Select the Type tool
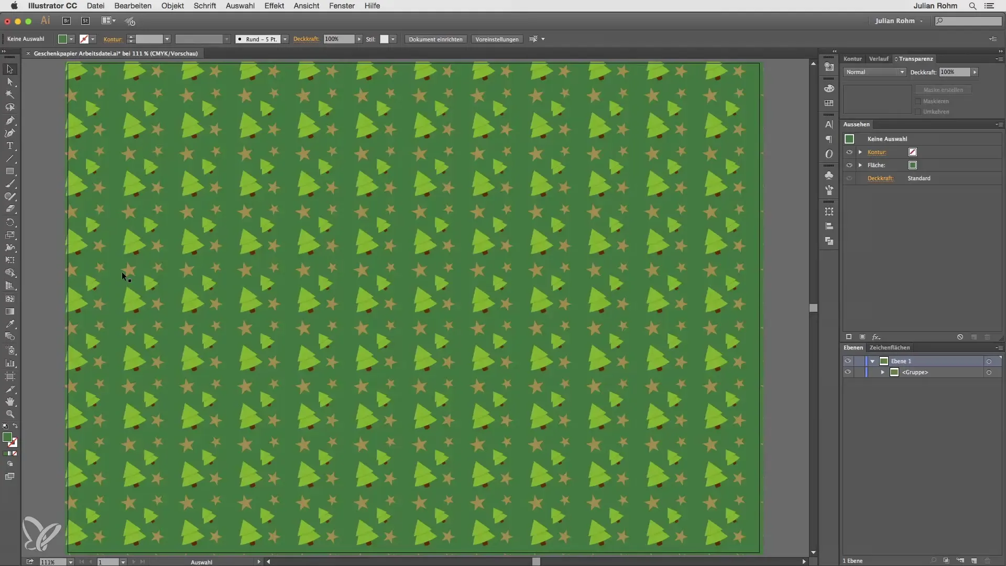The image size is (1006, 566). point(10,146)
